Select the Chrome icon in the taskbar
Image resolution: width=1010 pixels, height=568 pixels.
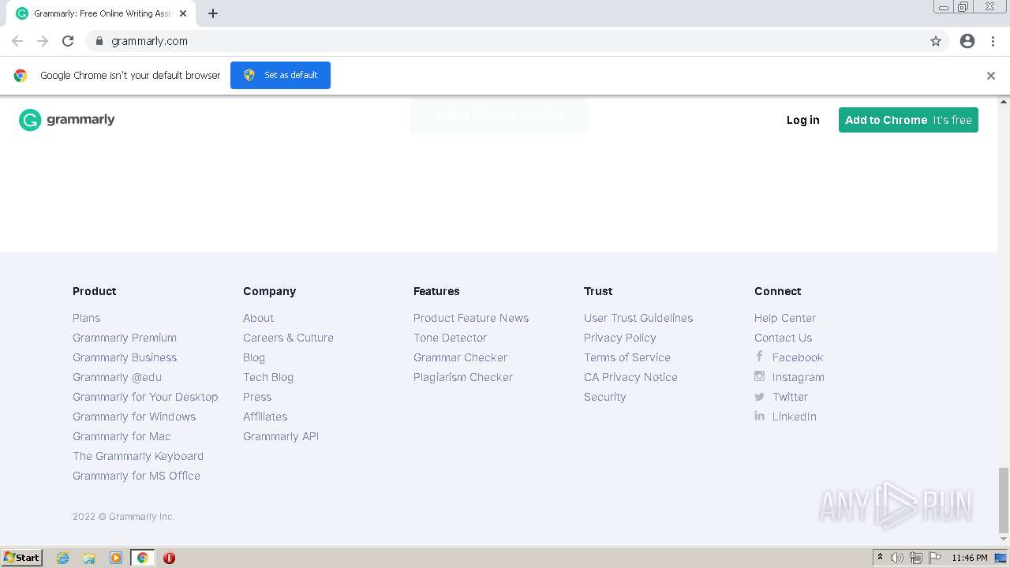click(142, 558)
